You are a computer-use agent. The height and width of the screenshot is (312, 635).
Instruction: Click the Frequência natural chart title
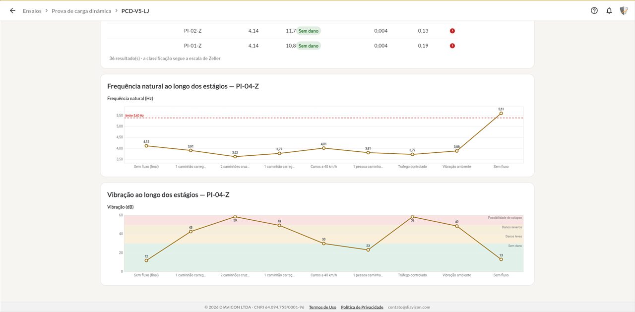(183, 86)
